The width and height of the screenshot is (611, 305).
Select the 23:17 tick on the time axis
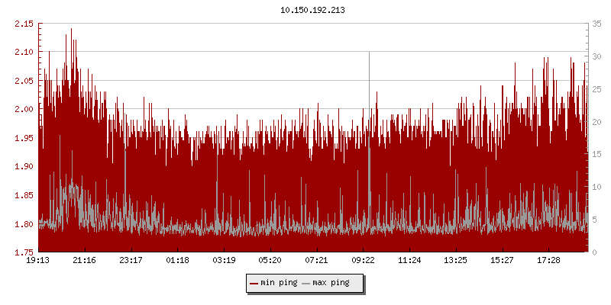[131, 261]
